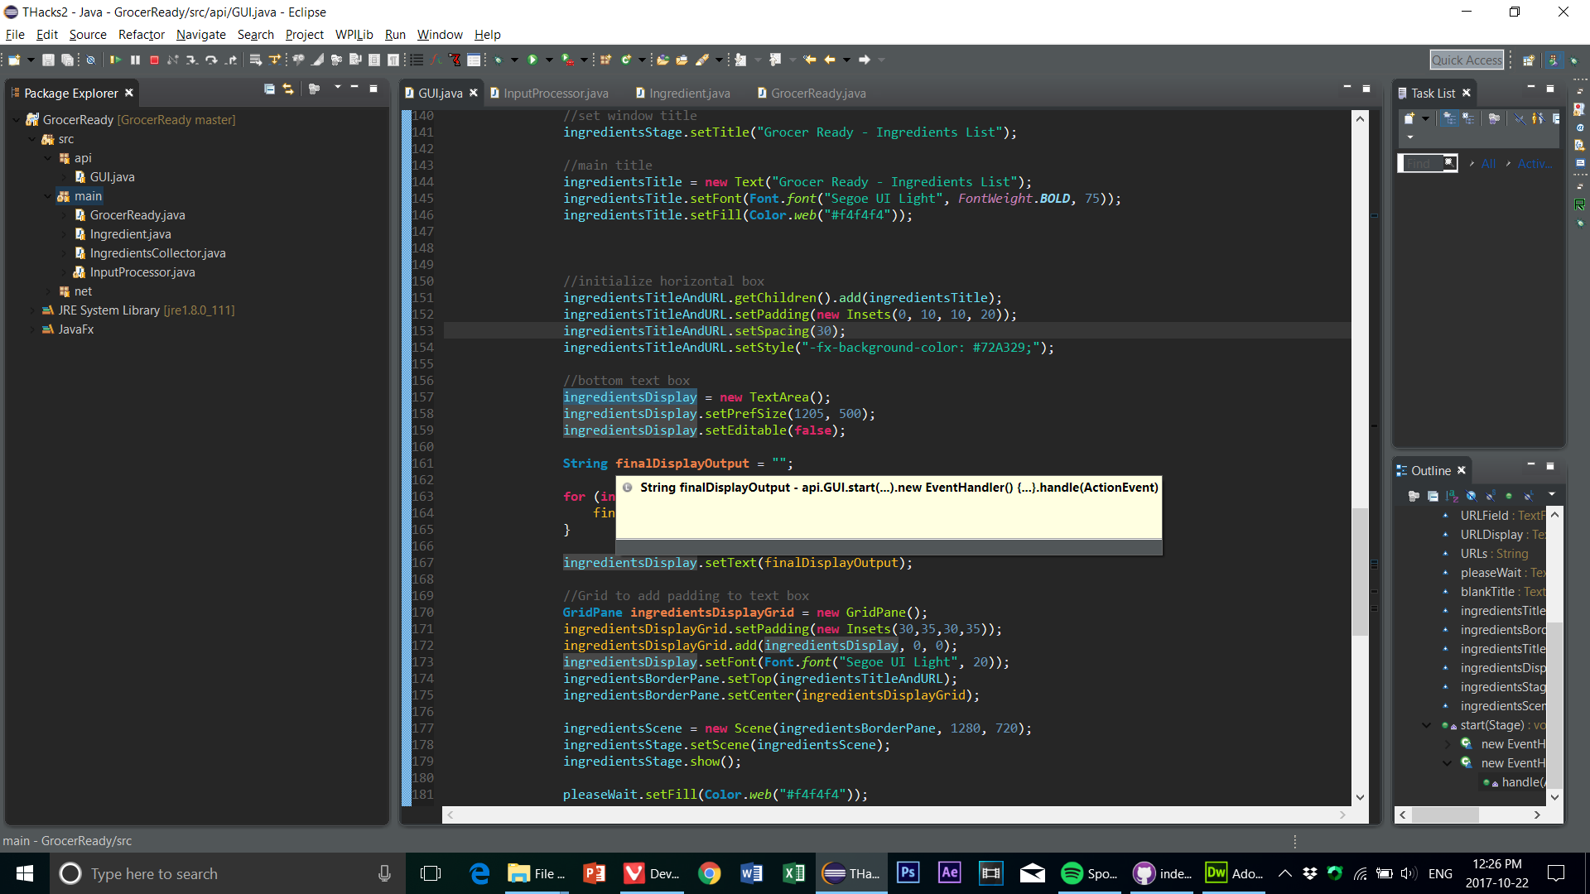Collapse the main package in Package Explorer
1590x894 pixels.
tap(48, 196)
